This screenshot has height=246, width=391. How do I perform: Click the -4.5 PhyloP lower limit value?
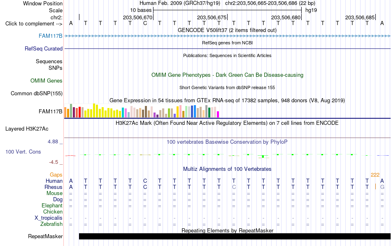(x=54, y=162)
